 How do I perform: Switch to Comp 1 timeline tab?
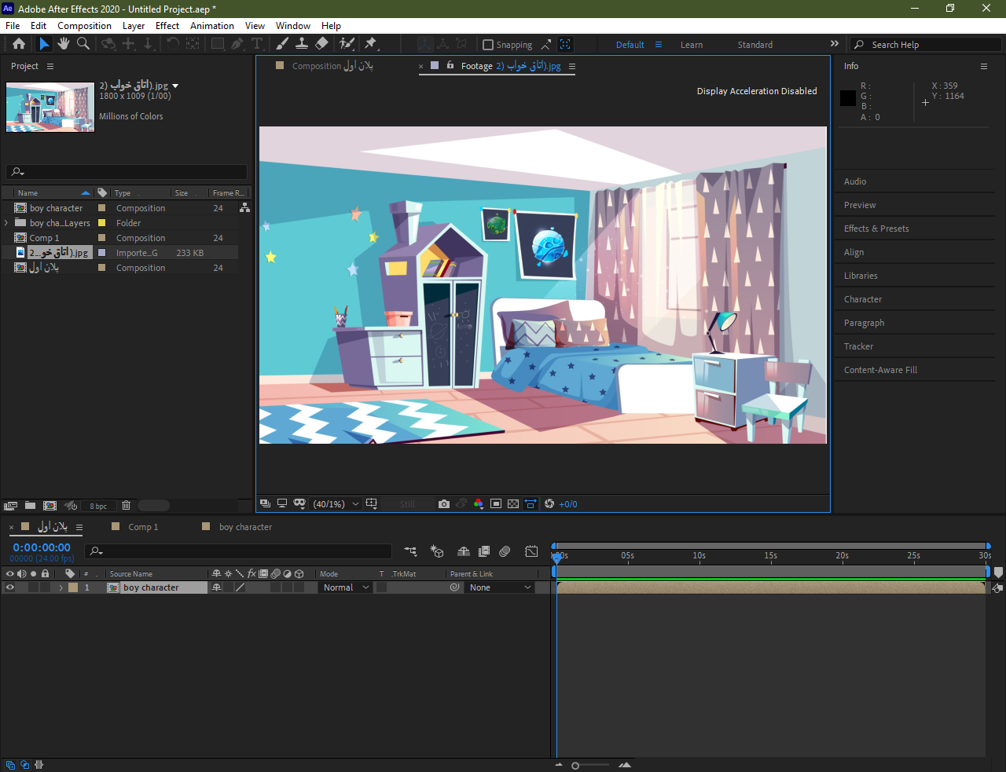tap(143, 527)
